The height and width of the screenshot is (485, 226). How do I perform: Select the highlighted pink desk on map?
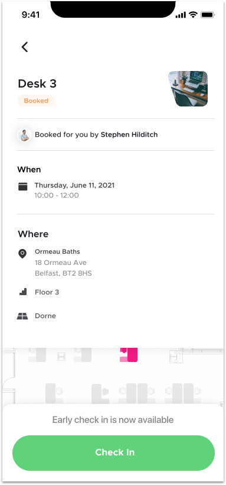point(129,354)
